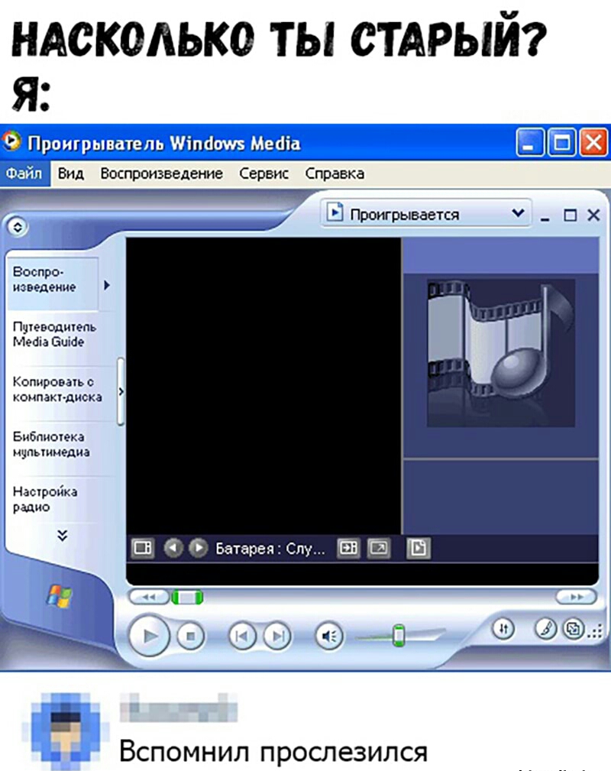Minimize the Проигрыватель Windows Media window
This screenshot has width=611, height=771.
(530, 143)
